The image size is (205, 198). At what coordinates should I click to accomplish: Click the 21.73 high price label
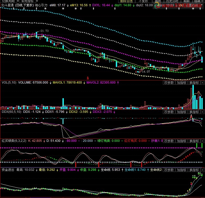coord(44,31)
